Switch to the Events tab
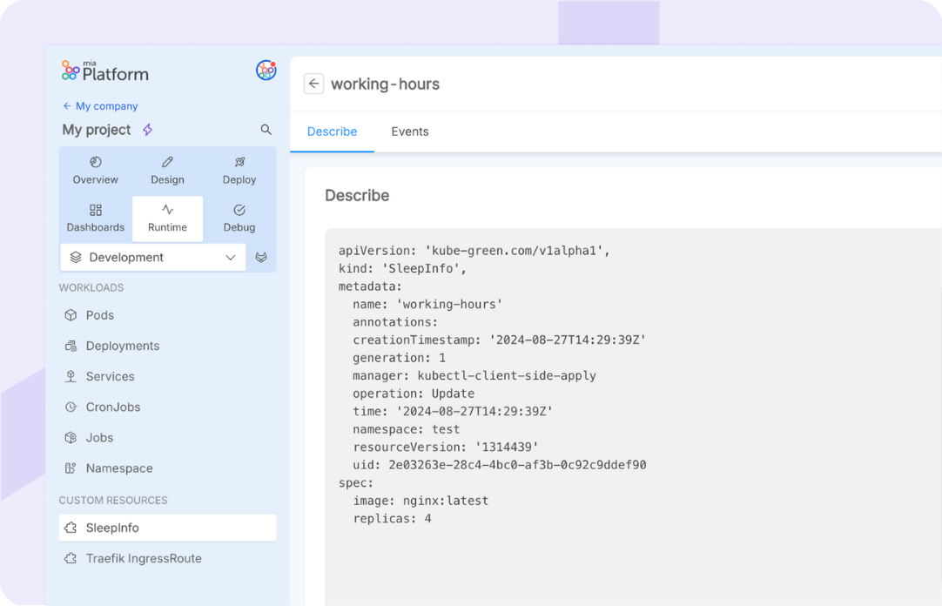The height and width of the screenshot is (606, 942). [x=409, y=131]
